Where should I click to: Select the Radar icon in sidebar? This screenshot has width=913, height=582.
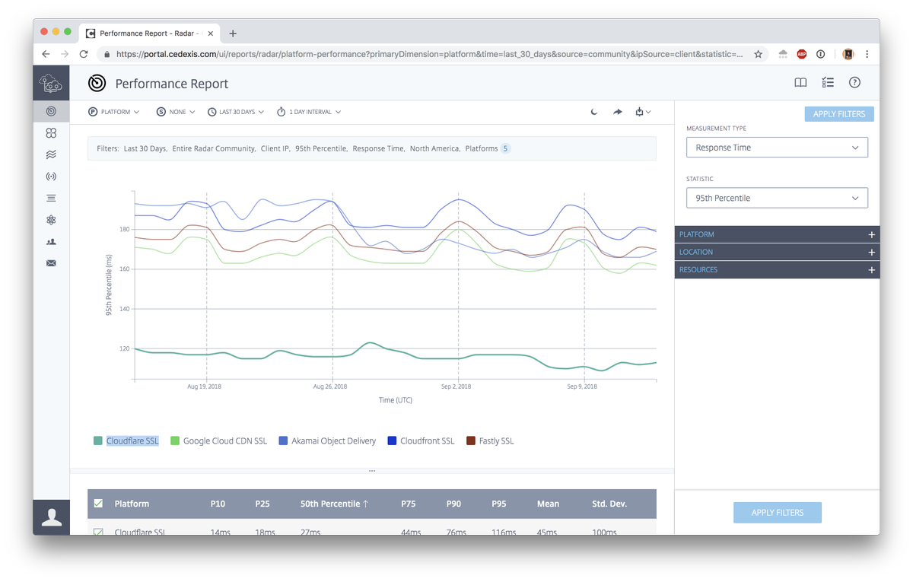pyautogui.click(x=51, y=111)
